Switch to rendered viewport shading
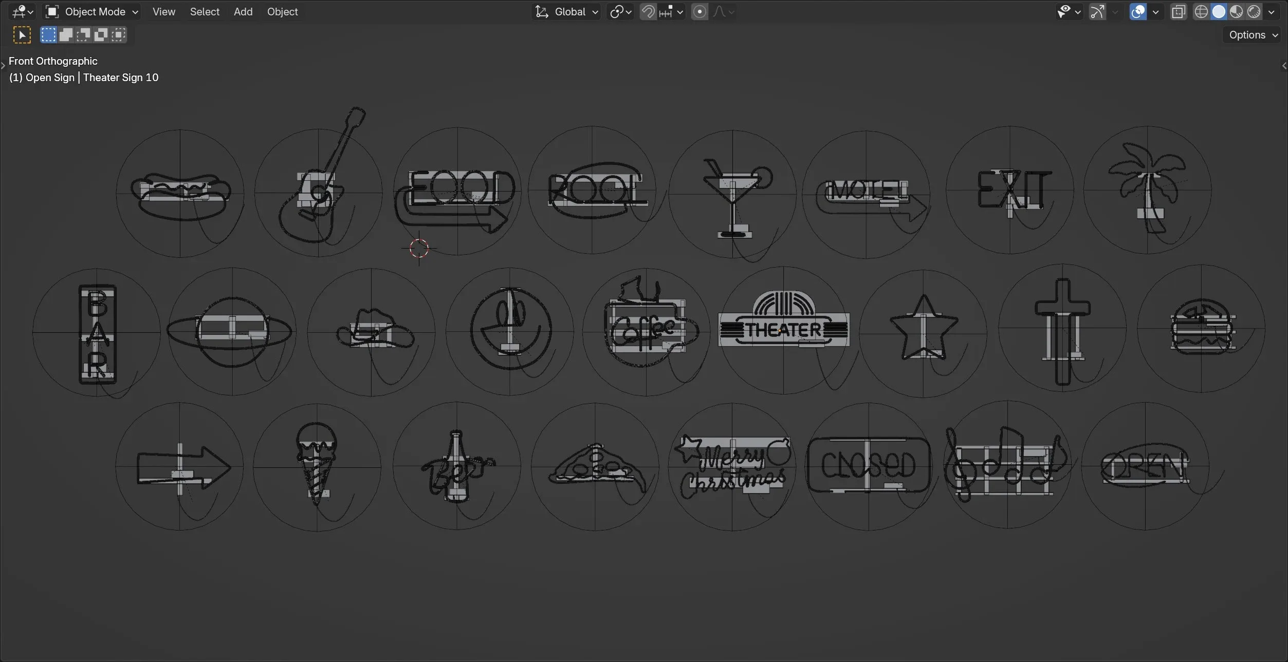Screen dimensions: 1288x662 (x=1254, y=12)
